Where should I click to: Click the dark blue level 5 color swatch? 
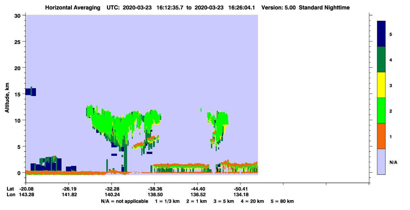[x=381, y=34]
